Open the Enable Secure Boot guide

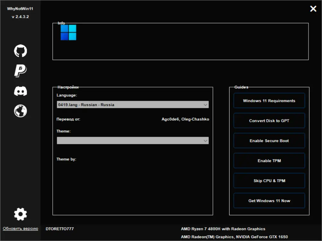click(x=269, y=141)
